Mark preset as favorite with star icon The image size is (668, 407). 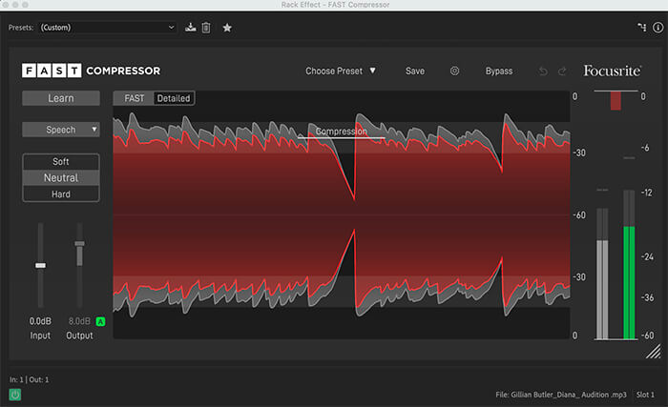(x=227, y=28)
